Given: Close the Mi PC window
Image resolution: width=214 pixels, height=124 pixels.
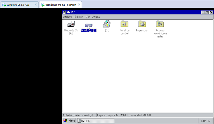Looking at the screenshot, I should (x=211, y=12).
